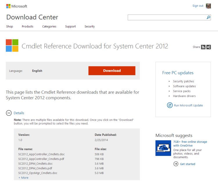Open the Security menu
The height and width of the screenshot is (182, 218).
pyautogui.click(x=90, y=26)
